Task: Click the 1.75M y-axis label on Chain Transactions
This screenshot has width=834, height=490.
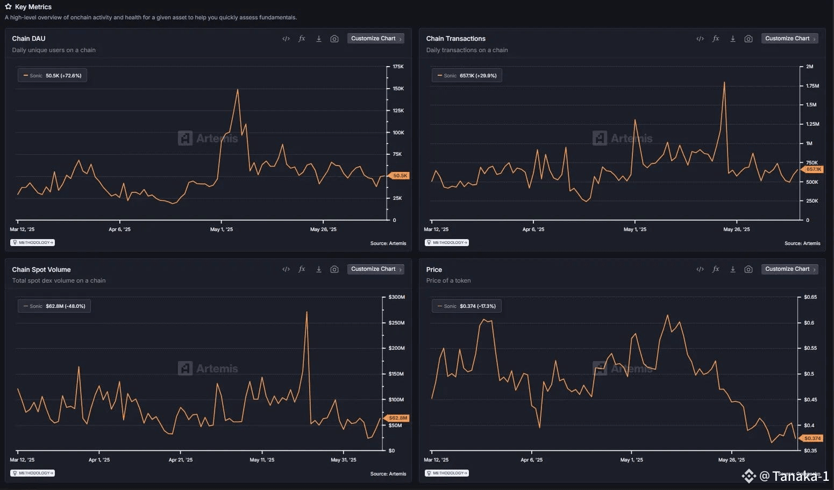Action: [812, 86]
